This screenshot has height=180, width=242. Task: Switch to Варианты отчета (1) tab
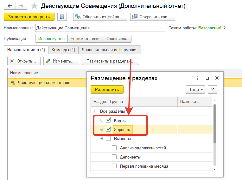click(26, 50)
